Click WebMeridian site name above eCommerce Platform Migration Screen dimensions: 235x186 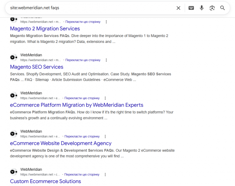[x=31, y=93]
